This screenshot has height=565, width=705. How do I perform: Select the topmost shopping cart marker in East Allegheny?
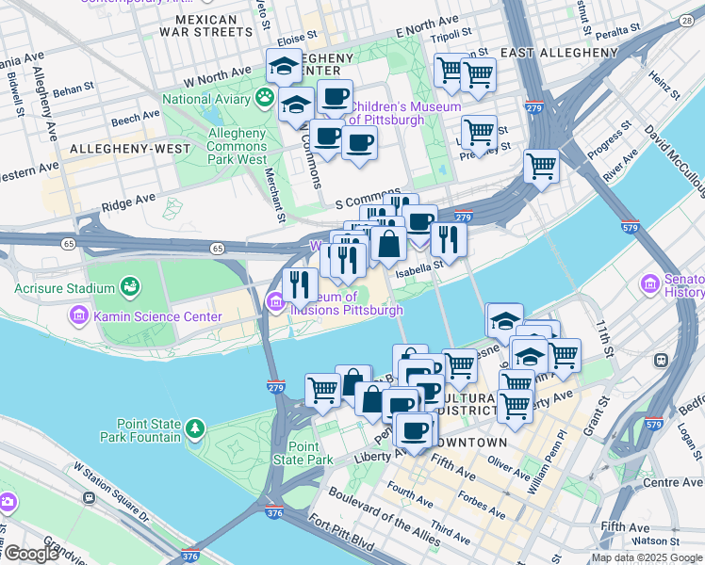tap(451, 71)
